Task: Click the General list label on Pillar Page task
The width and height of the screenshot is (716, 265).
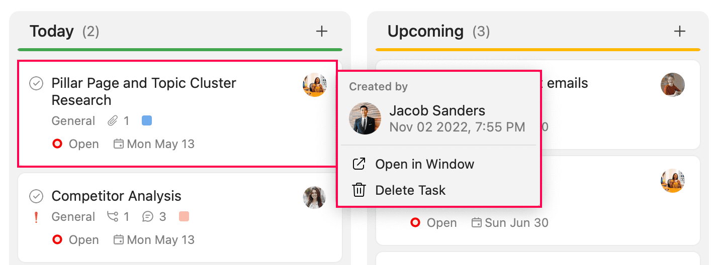Action: tap(73, 121)
